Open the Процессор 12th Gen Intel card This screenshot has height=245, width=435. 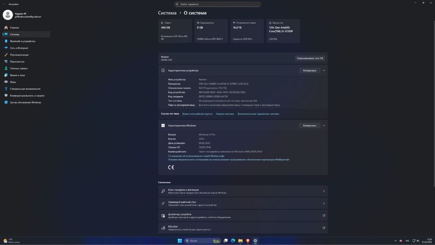click(283, 31)
